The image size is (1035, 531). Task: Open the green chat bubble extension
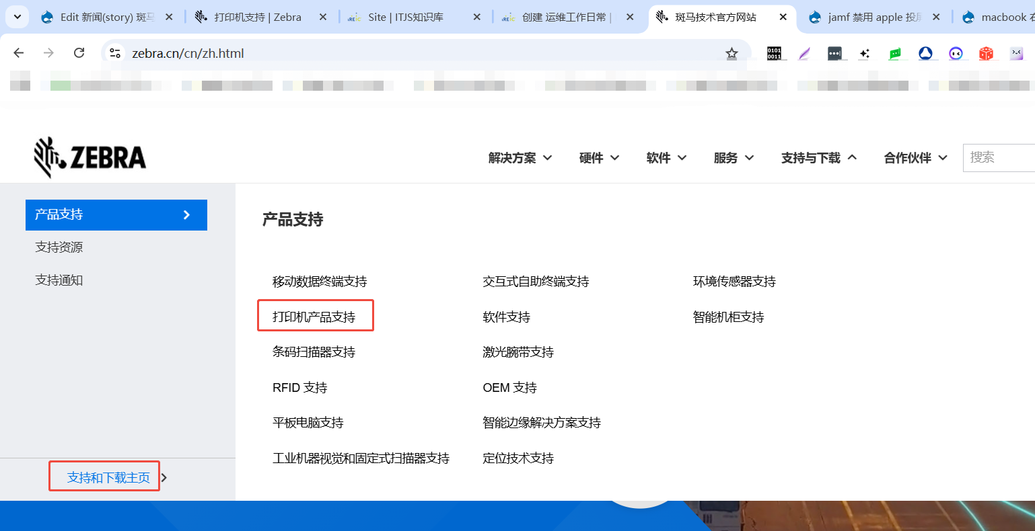895,53
